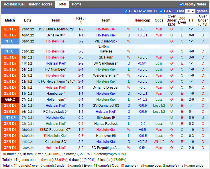
Task: Click GER D2 badge on the 28/08/21 row
Action: 10,148
